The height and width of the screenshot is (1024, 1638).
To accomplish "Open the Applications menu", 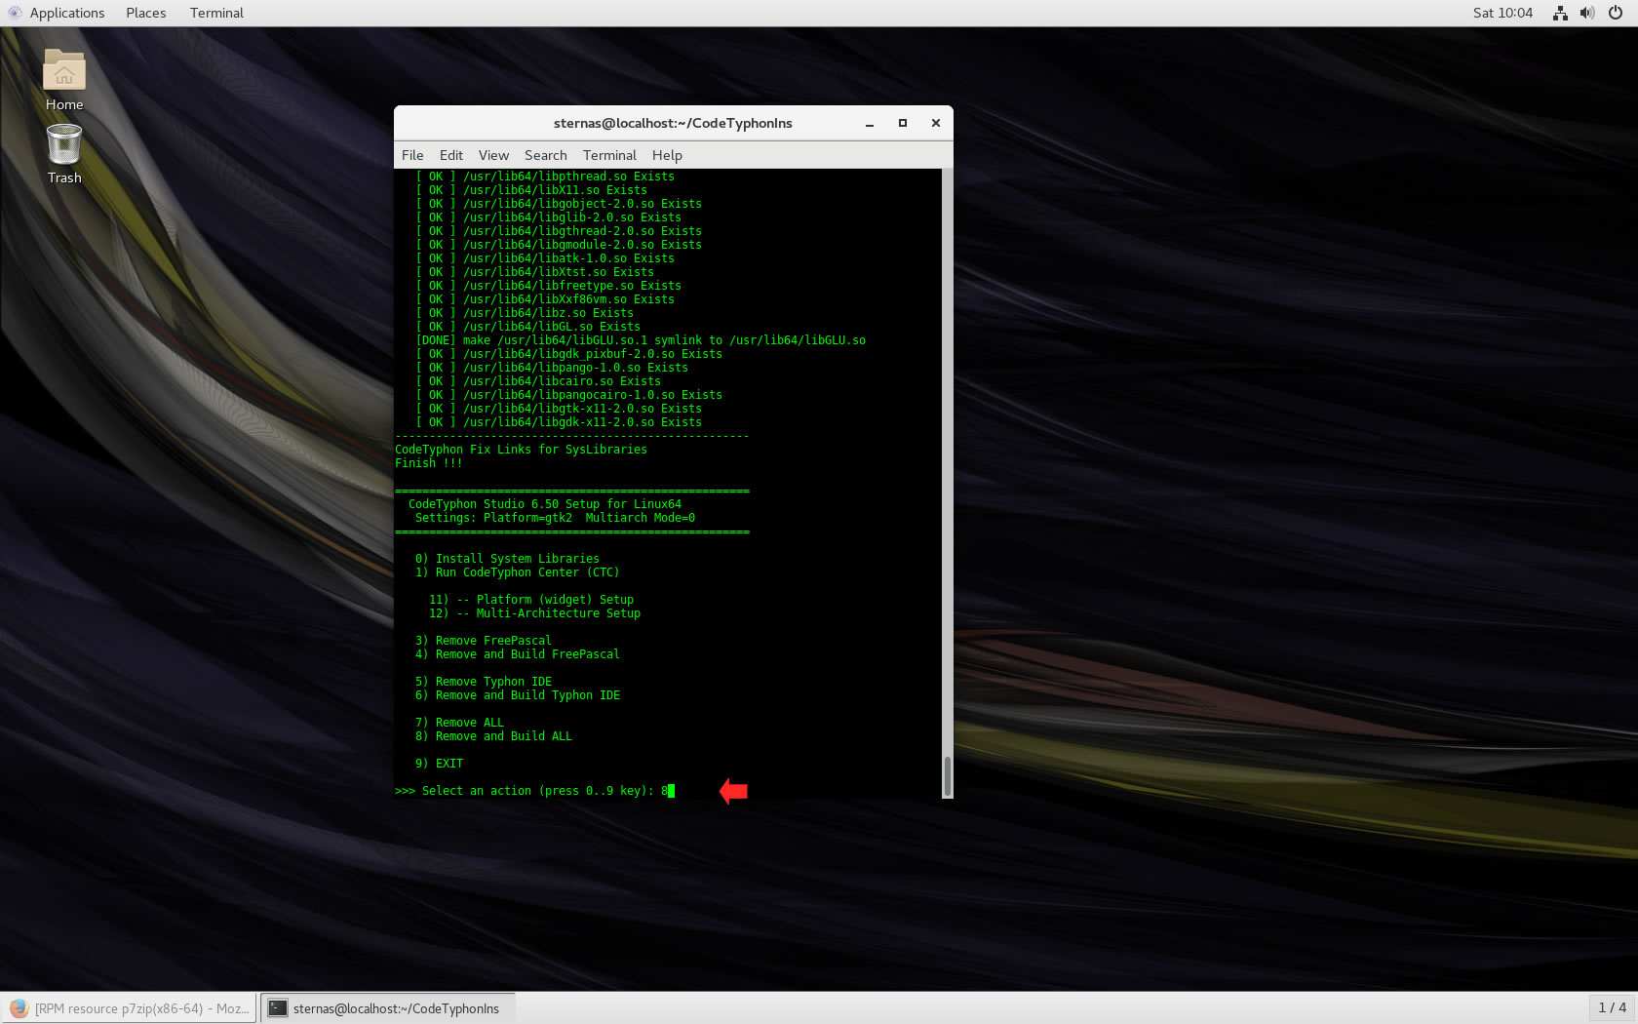I will click(67, 13).
